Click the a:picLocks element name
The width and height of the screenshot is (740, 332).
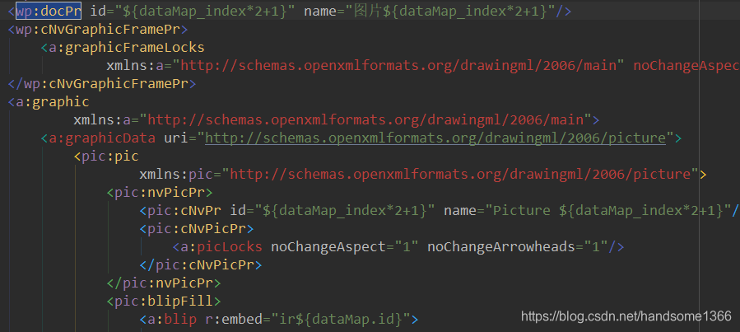221,246
